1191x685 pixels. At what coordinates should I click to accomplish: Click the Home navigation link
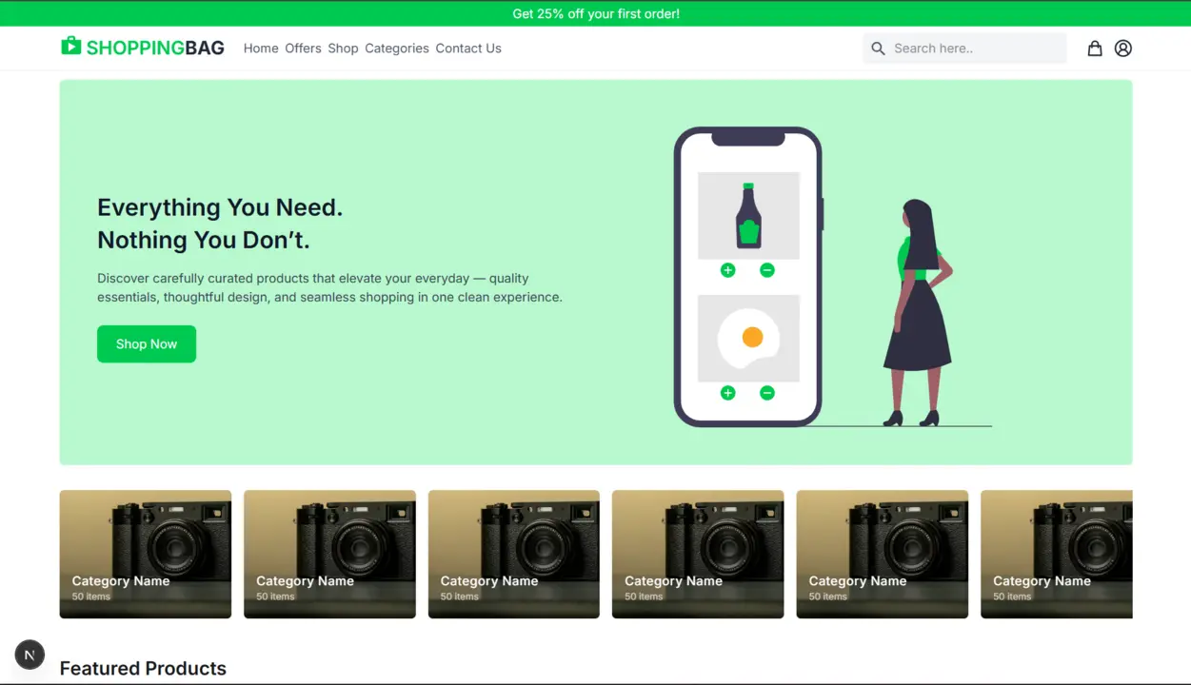(260, 48)
